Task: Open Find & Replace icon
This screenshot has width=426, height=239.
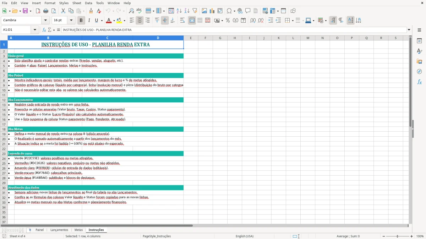Action: [131, 11]
